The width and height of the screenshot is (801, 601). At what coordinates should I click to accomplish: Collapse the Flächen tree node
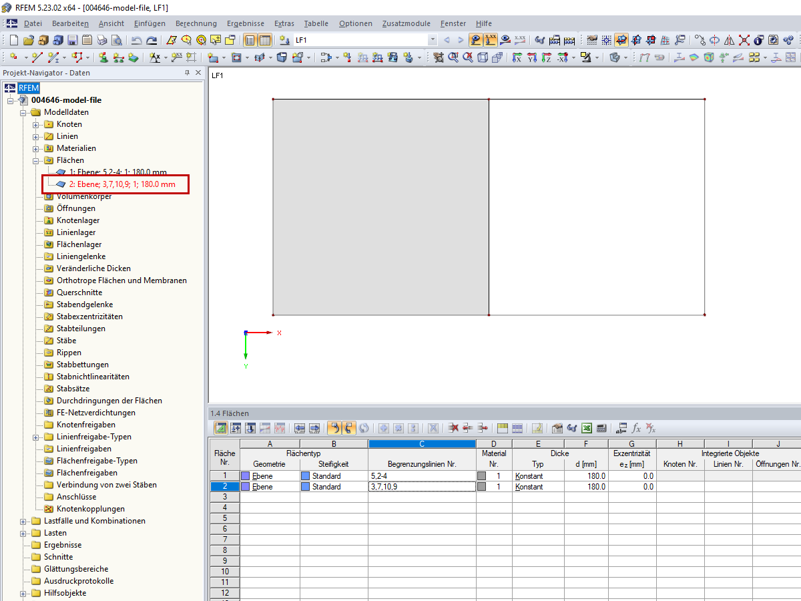36,160
